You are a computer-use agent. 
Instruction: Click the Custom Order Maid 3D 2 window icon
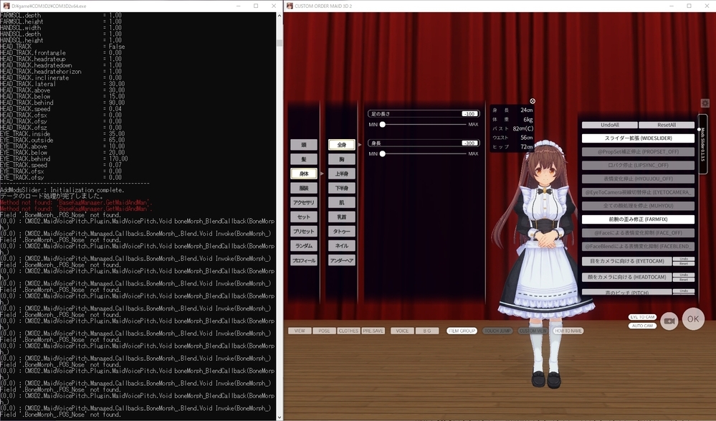pyautogui.click(x=290, y=6)
